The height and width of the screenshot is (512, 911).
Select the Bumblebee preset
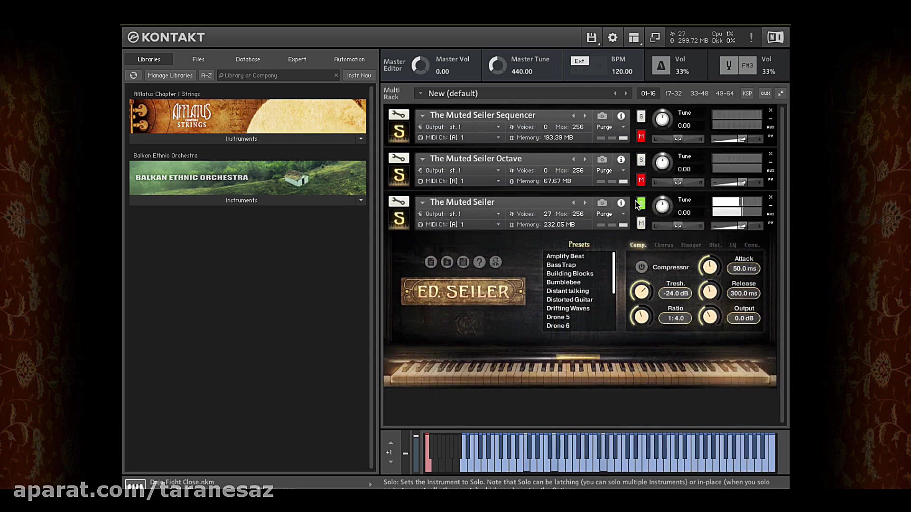click(563, 282)
